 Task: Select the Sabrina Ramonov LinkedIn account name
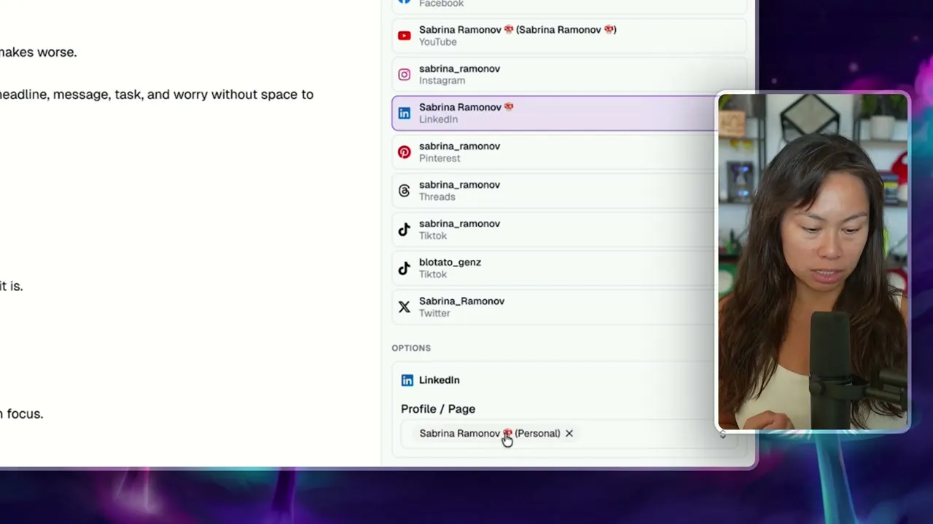(x=466, y=107)
